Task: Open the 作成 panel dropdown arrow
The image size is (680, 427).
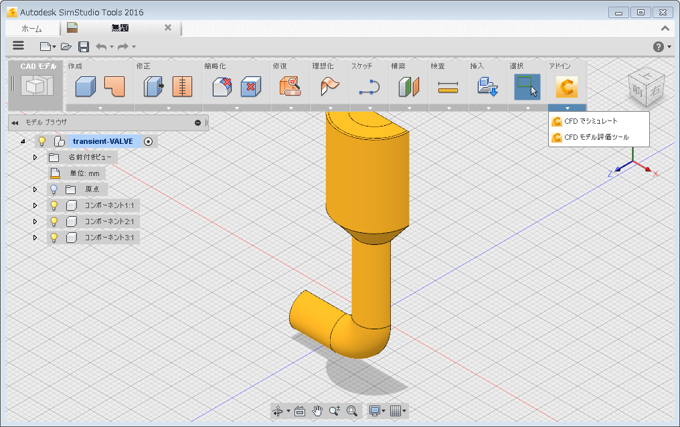Action: [100, 108]
